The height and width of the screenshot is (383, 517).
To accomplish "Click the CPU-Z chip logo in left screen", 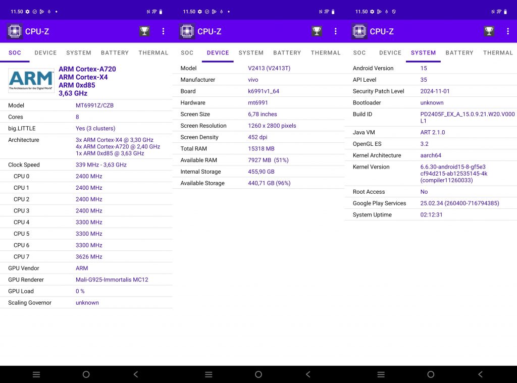I will tap(15, 31).
